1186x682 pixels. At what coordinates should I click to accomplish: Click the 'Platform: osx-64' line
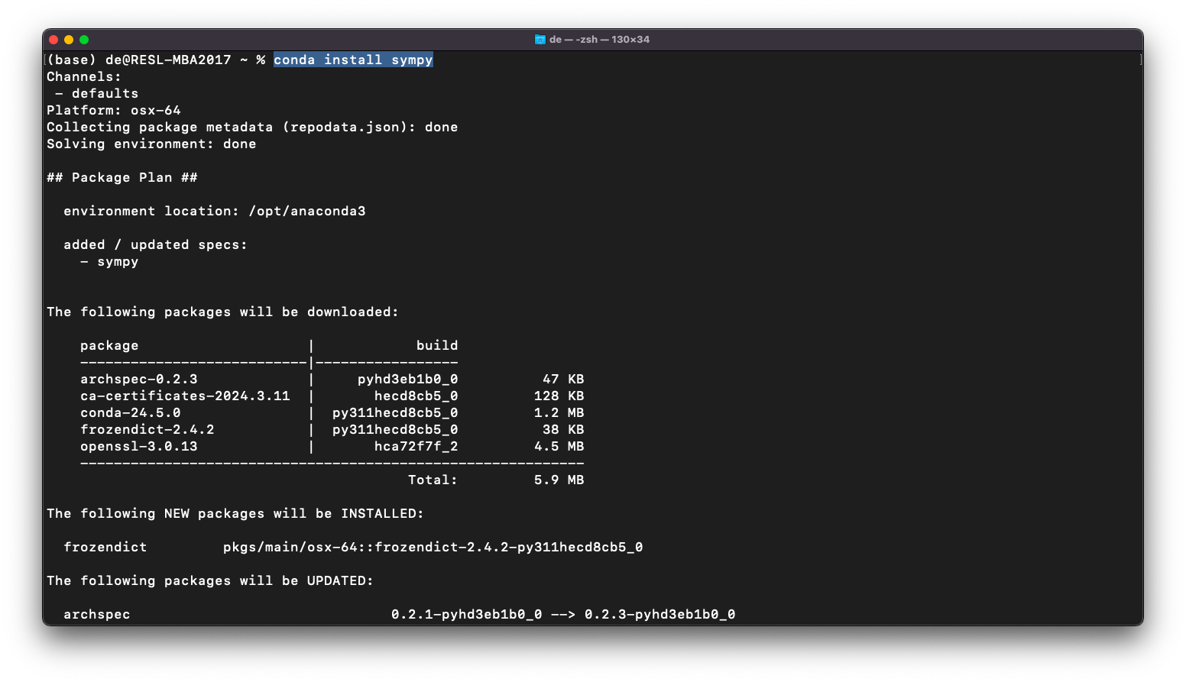coord(114,110)
